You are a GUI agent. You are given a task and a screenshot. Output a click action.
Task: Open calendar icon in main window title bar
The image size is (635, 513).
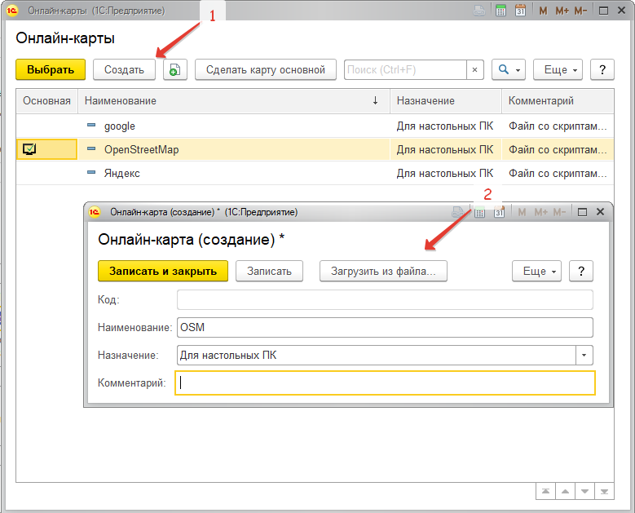click(520, 11)
